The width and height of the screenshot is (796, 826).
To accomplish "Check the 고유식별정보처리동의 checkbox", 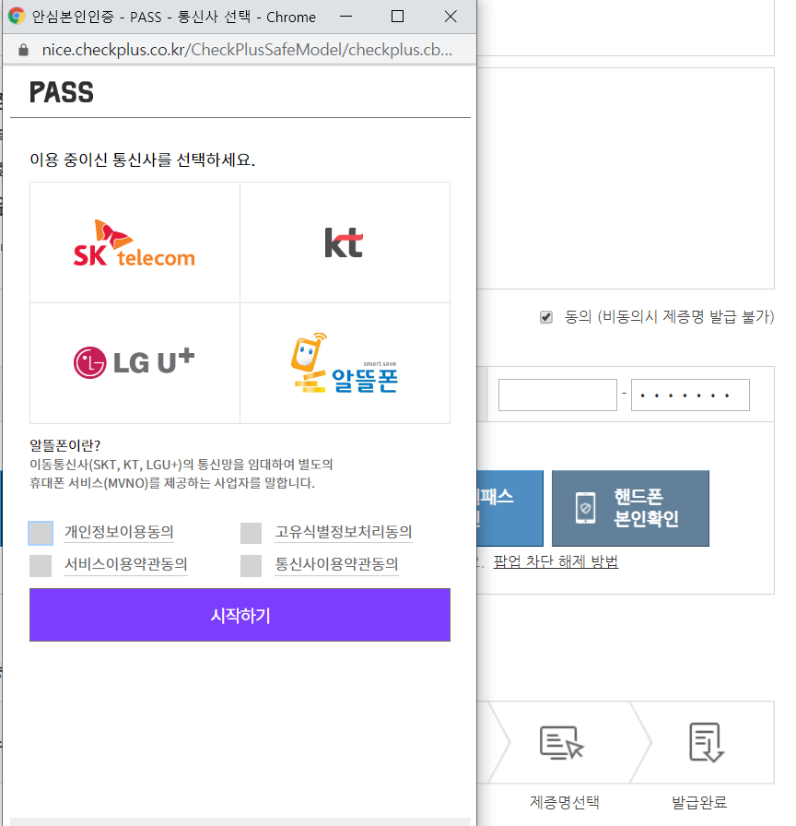I will 252,533.
